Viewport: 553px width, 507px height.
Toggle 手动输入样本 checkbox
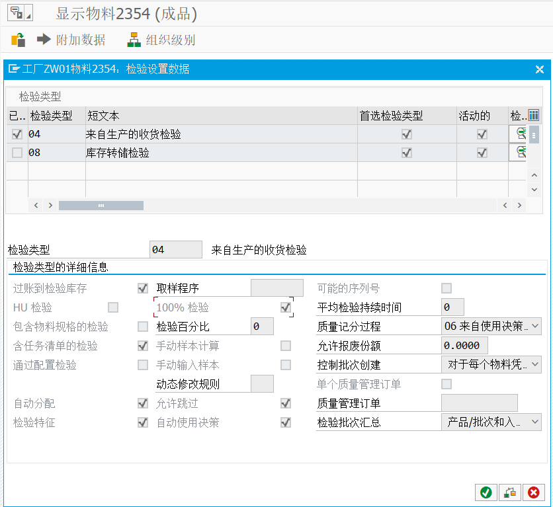pos(286,365)
